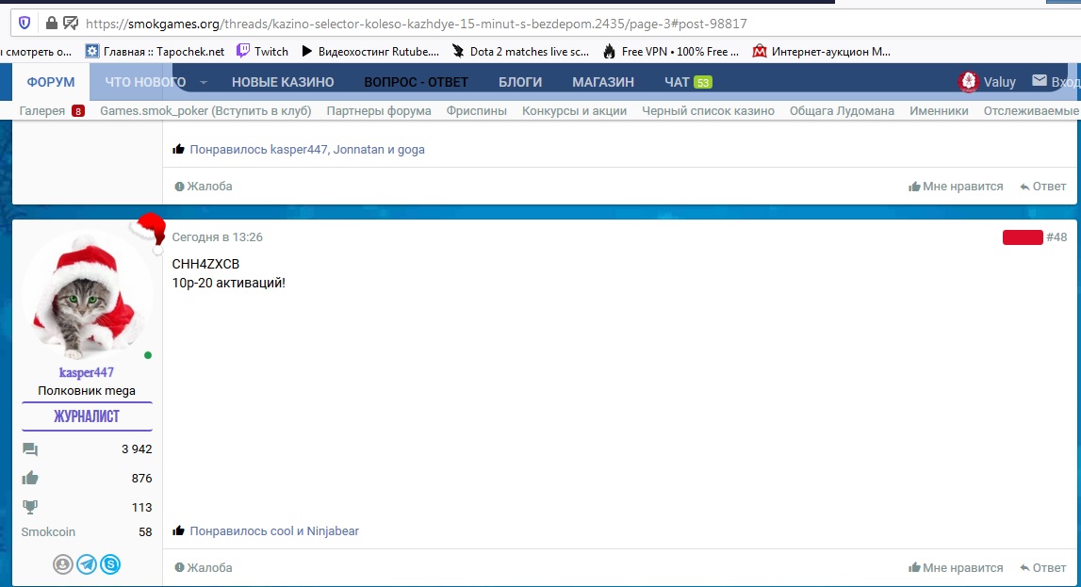Open Общага Лудомана link

coord(842,111)
